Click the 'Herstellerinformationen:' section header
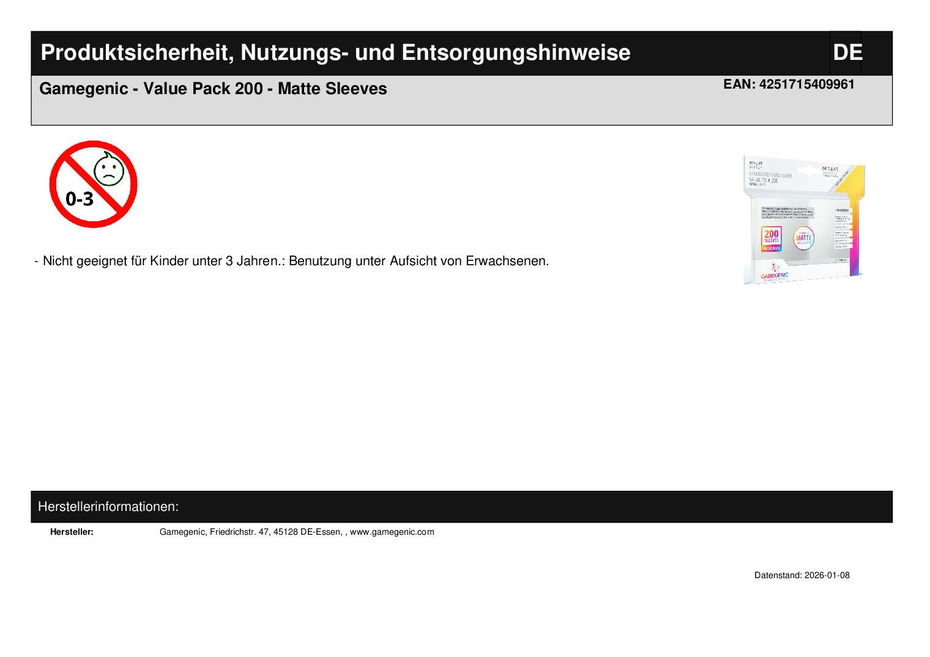 [108, 507]
